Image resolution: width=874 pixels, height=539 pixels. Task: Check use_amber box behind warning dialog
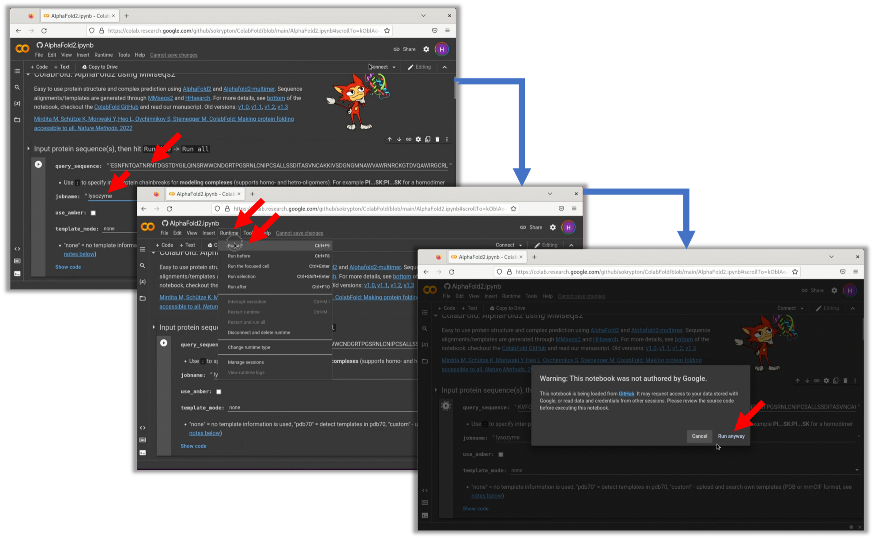tap(501, 454)
